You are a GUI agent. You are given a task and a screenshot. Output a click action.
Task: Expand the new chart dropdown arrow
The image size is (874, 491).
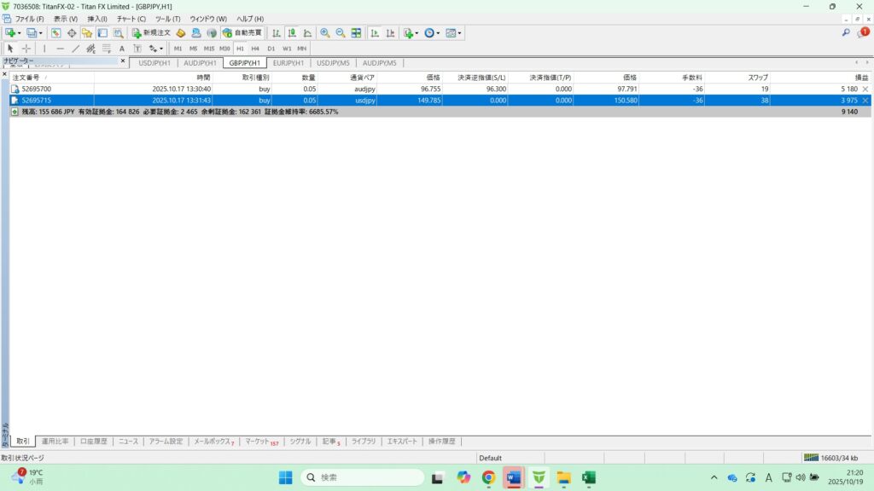19,33
